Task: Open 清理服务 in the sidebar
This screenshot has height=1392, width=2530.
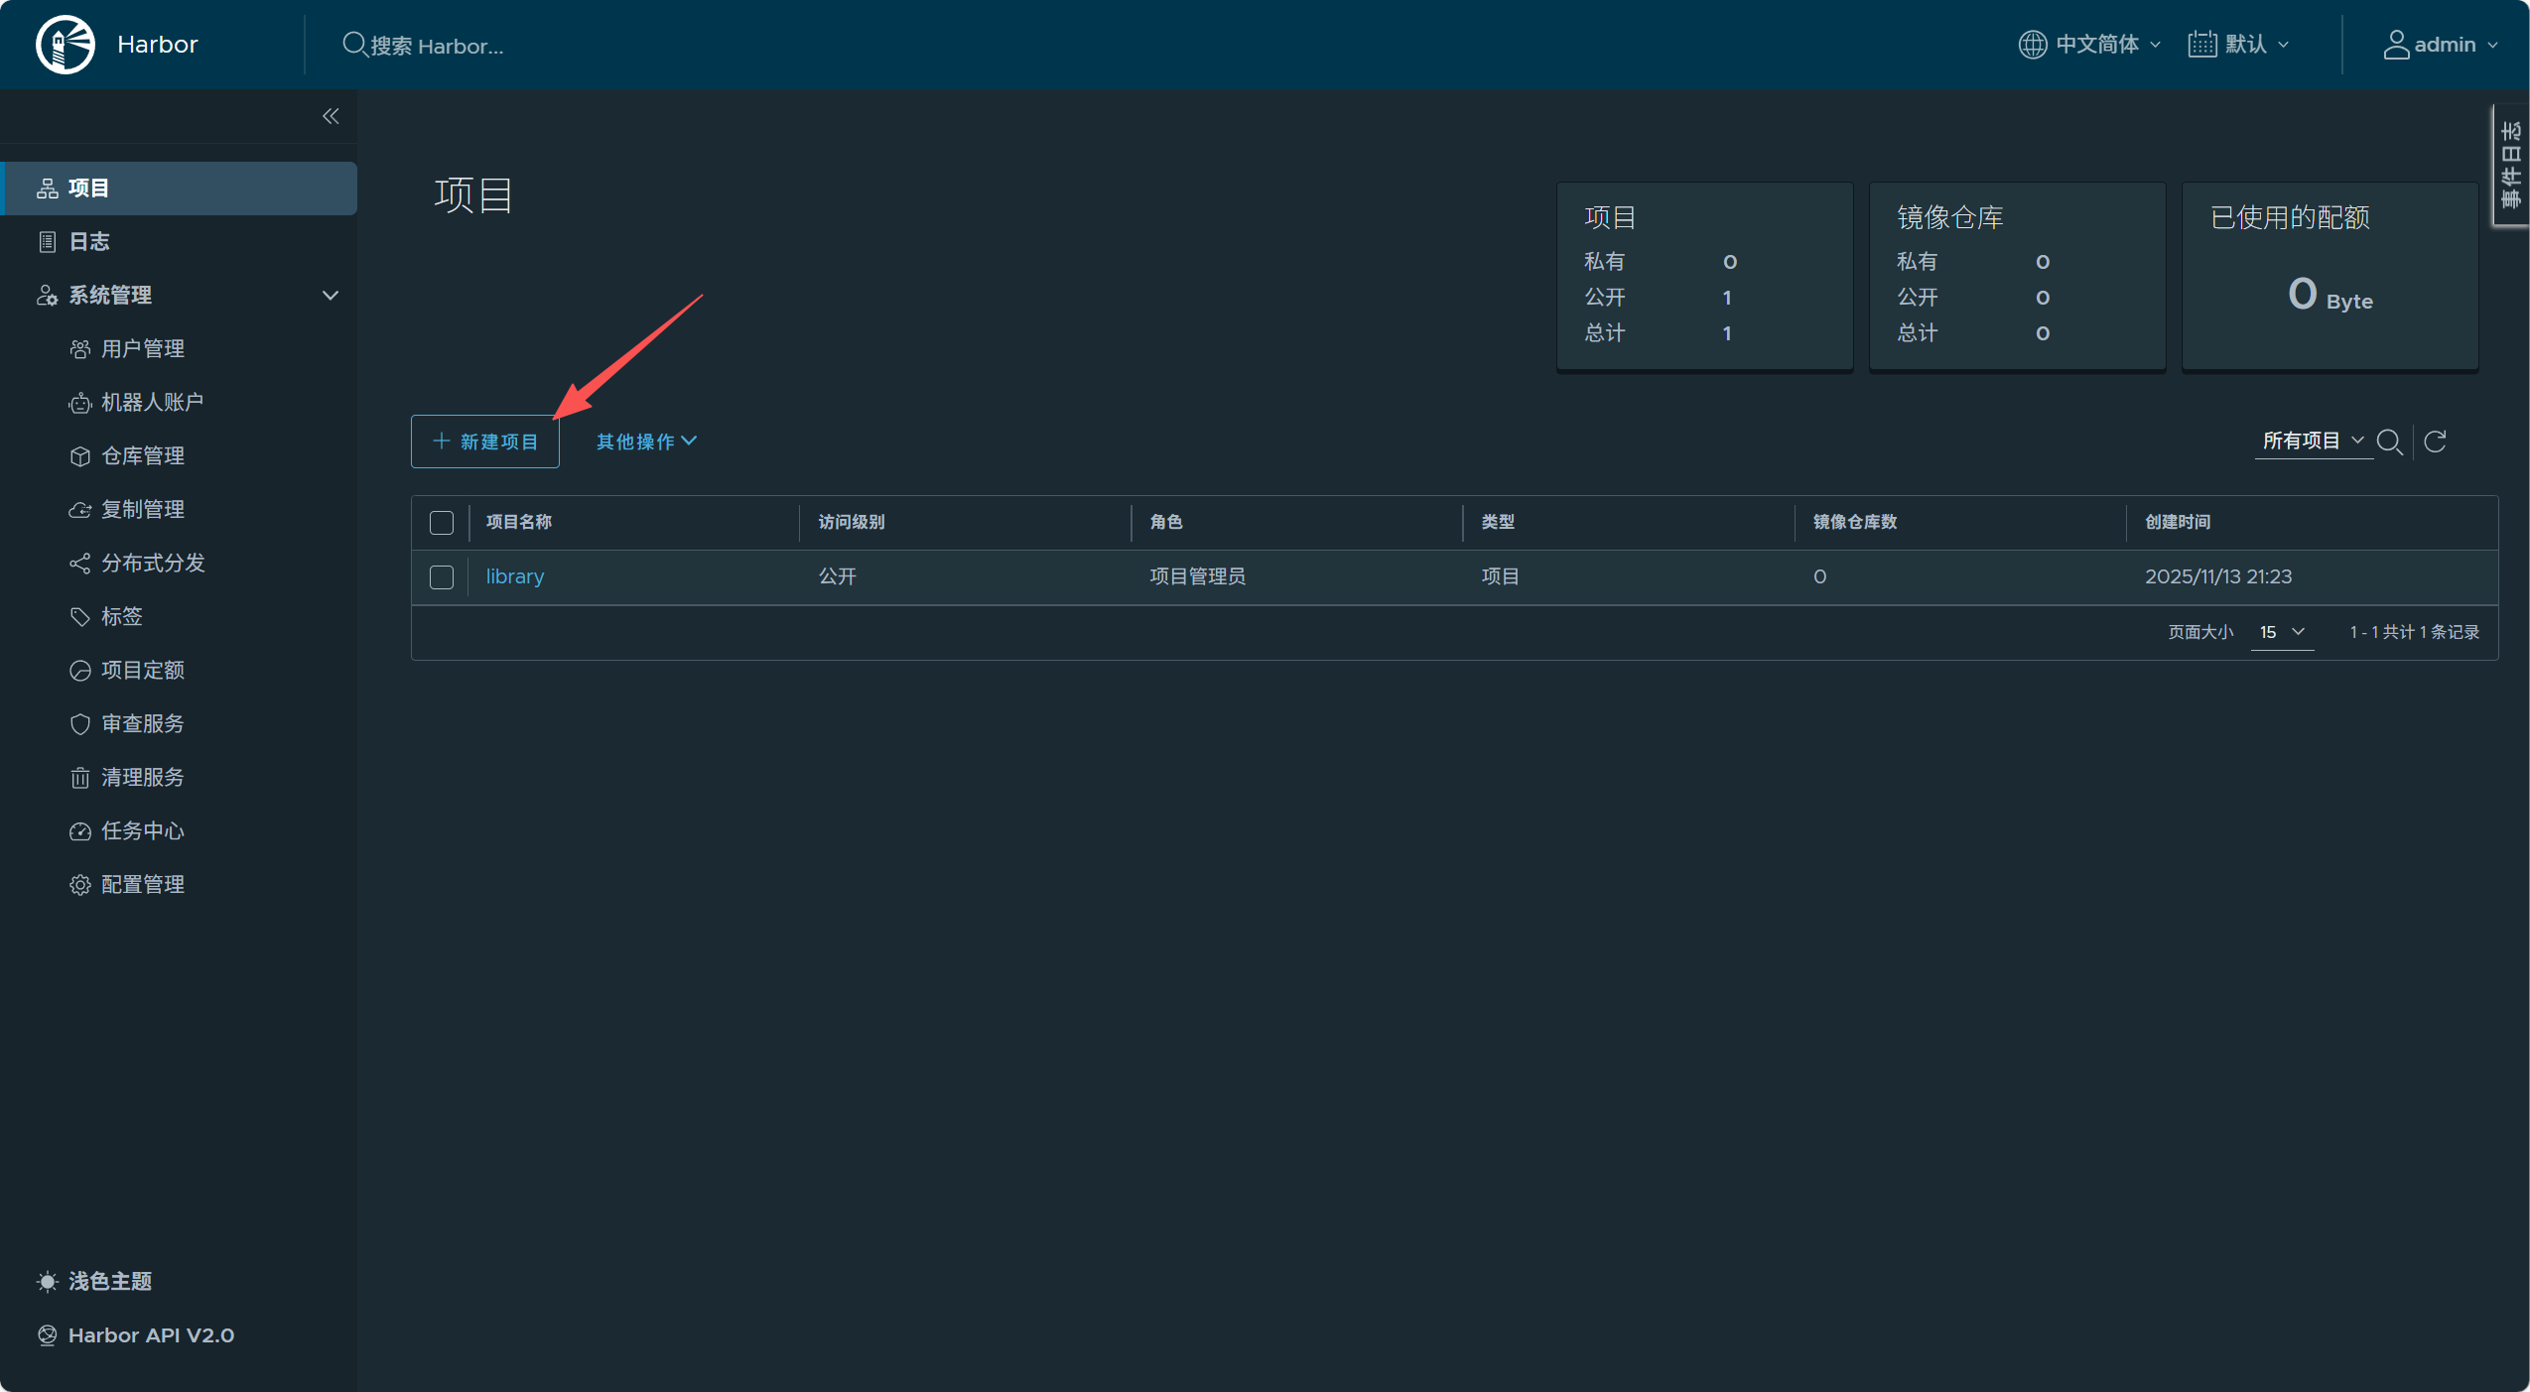Action: 142,777
